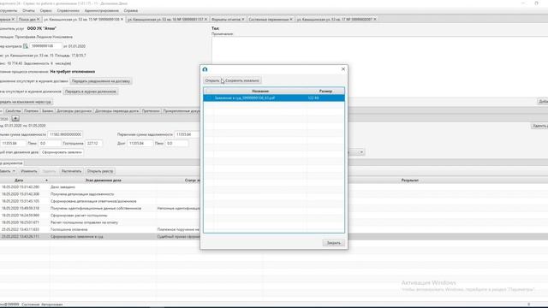The image size is (548, 308).
Task: Click the Долг field showing 11555.84
Action: (140, 144)
